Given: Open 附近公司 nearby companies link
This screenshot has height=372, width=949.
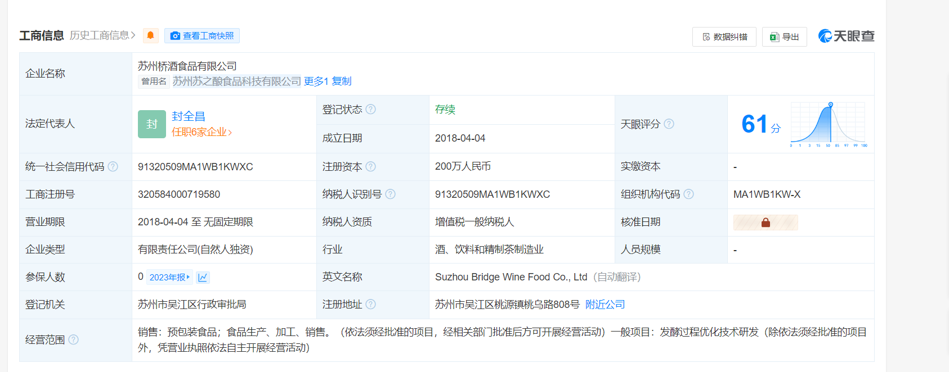Looking at the screenshot, I should 605,305.
